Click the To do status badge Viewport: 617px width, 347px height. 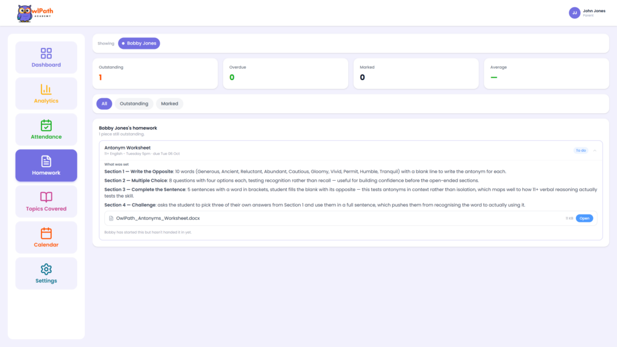(580, 150)
